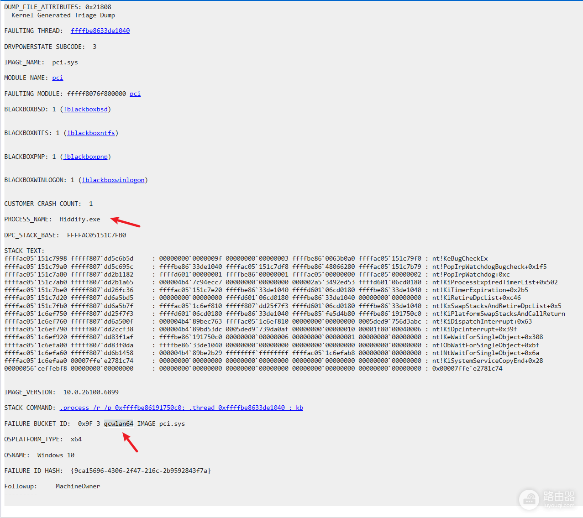This screenshot has height=518, width=583.
Task: Click the nt!PopIrpWatchdogBugcheck+0x1f5 stack frame
Action: 489,267
